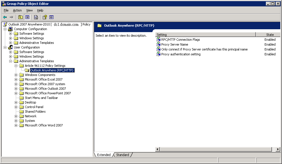Toggle Show/Hide Console Tree icon
282x164 pixels.
tap(27, 17)
